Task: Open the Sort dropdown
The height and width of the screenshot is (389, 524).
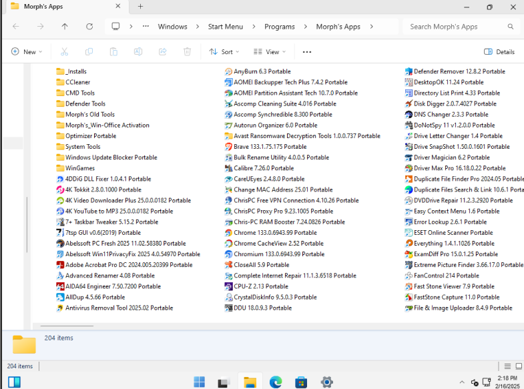Action: [x=224, y=52]
